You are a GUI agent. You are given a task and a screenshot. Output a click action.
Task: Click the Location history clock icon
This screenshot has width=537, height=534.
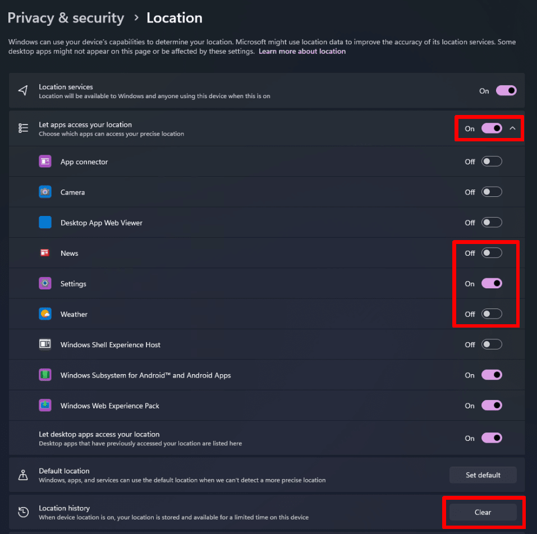point(23,512)
